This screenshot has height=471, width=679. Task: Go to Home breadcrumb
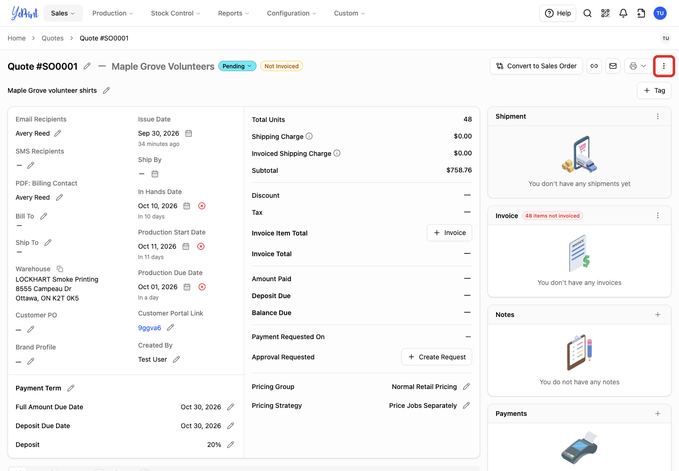tap(17, 38)
